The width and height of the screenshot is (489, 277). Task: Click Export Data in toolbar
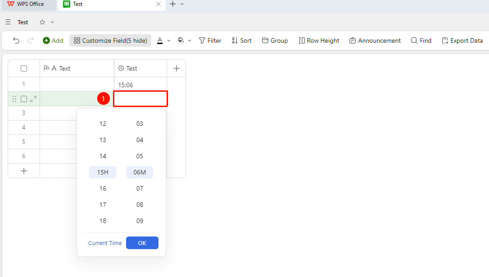point(462,40)
